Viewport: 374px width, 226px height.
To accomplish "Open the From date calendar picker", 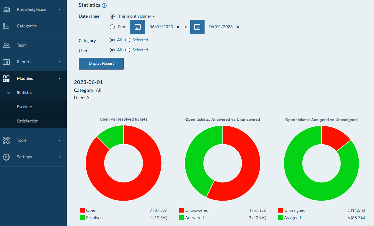I will click(138, 27).
